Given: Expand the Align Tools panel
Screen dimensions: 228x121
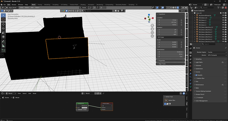Looking at the screenshot, I should (170, 64).
